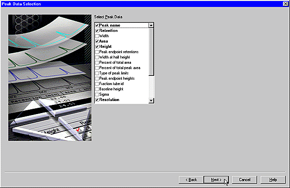Open the Help button

pyautogui.click(x=273, y=180)
